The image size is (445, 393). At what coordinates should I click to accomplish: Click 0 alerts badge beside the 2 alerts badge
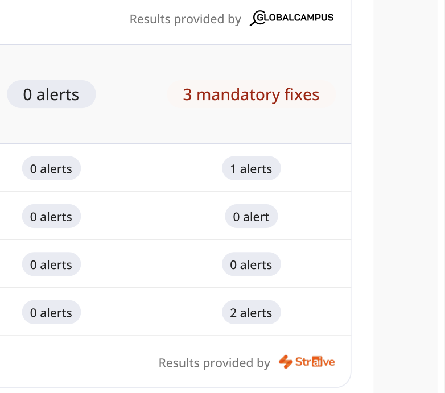coord(51,312)
